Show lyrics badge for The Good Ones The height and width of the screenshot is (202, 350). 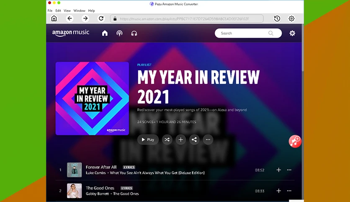tap(126, 188)
